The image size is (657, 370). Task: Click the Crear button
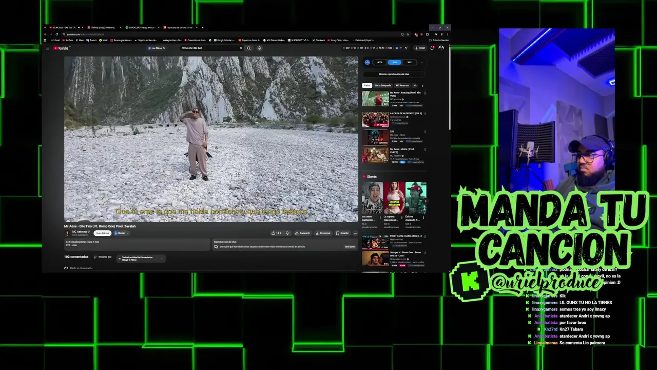(420, 48)
